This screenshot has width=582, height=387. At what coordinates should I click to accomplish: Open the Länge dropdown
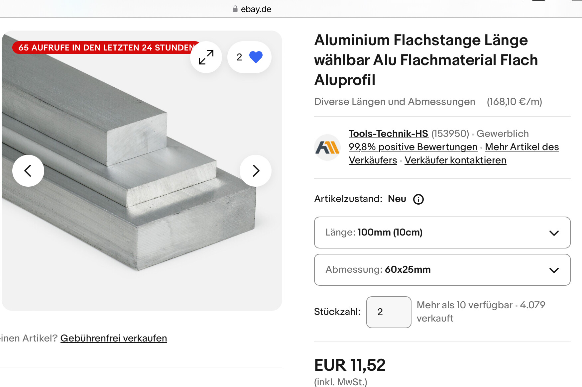click(442, 233)
